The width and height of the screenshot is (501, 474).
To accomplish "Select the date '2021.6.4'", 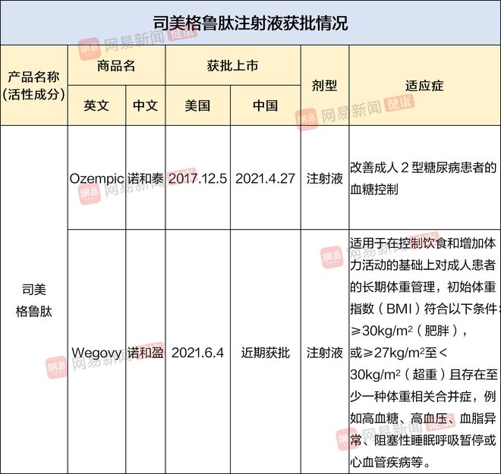I will pyautogui.click(x=197, y=353).
